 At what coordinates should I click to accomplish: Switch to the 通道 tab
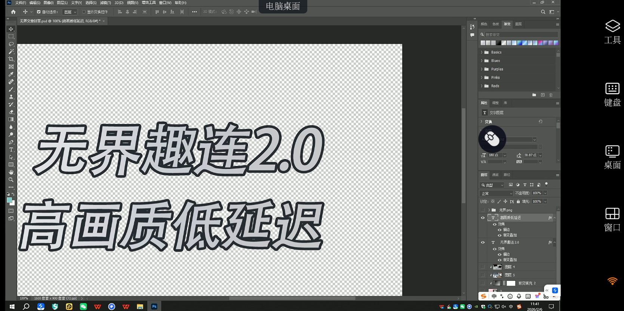[x=495, y=175]
